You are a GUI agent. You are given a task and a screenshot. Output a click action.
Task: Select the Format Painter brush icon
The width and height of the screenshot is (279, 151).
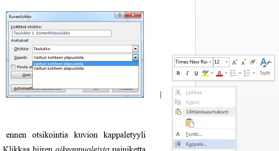pyautogui.click(x=252, y=62)
